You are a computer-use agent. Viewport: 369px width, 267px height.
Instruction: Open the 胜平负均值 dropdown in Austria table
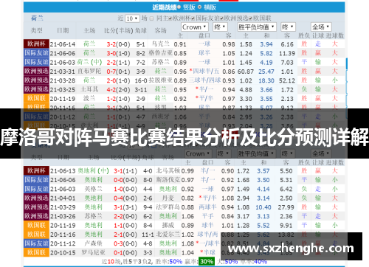[x=257, y=153]
